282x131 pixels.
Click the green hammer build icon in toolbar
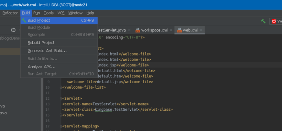click(x=263, y=21)
